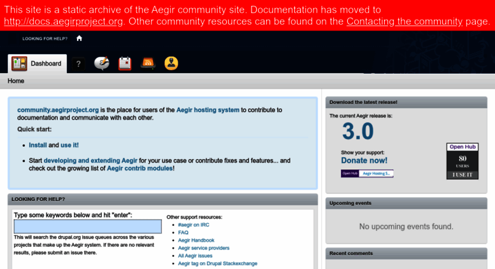The height and width of the screenshot is (269, 495).
Task: Open the yellow user profile icon
Action: click(x=171, y=64)
